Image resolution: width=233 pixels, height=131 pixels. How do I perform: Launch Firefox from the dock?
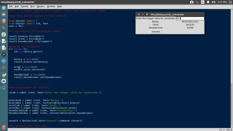[x=4, y=21]
